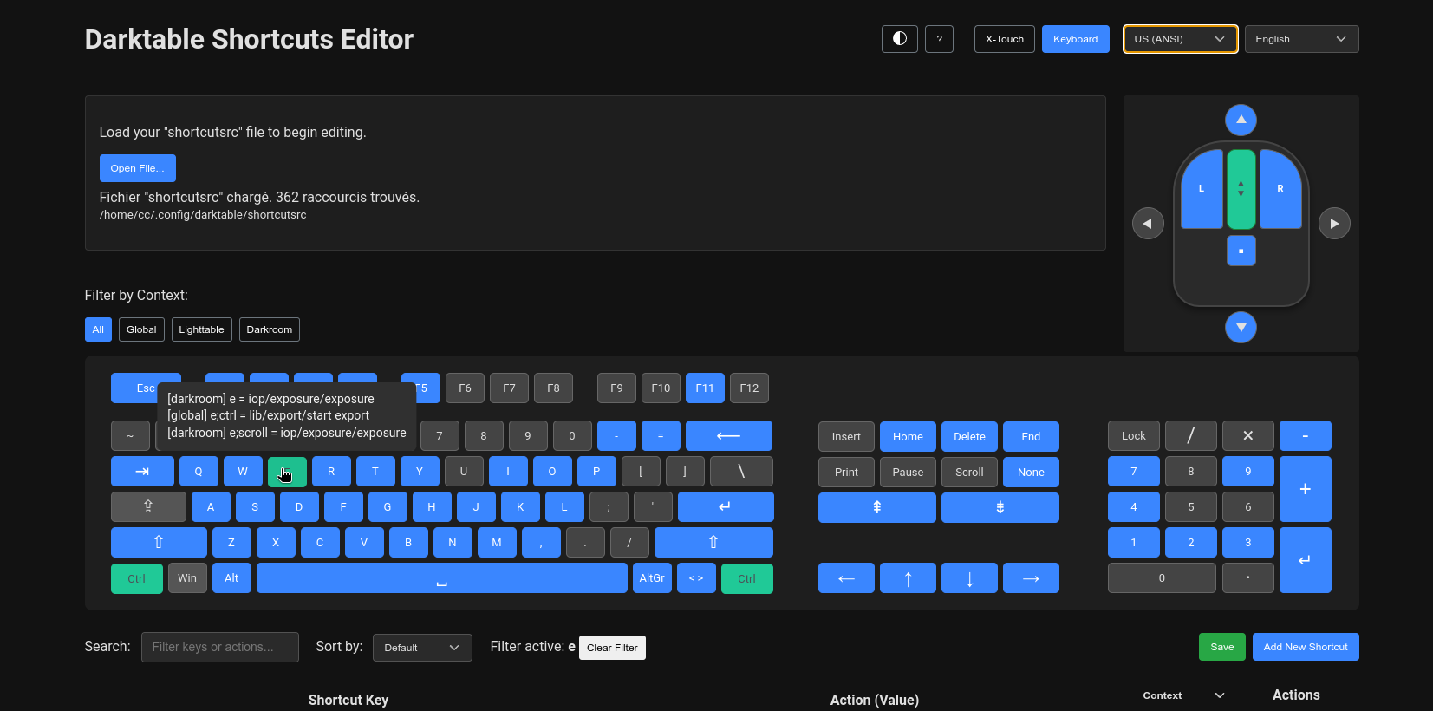
Task: Select the Insert key
Action: pos(846,437)
